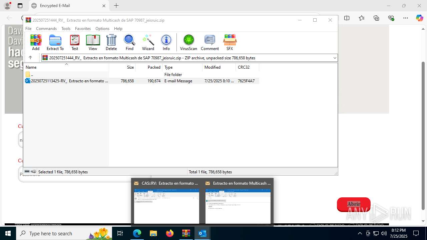
Task: Click the CRC32 value 7625F4A7
Action: 246,81
